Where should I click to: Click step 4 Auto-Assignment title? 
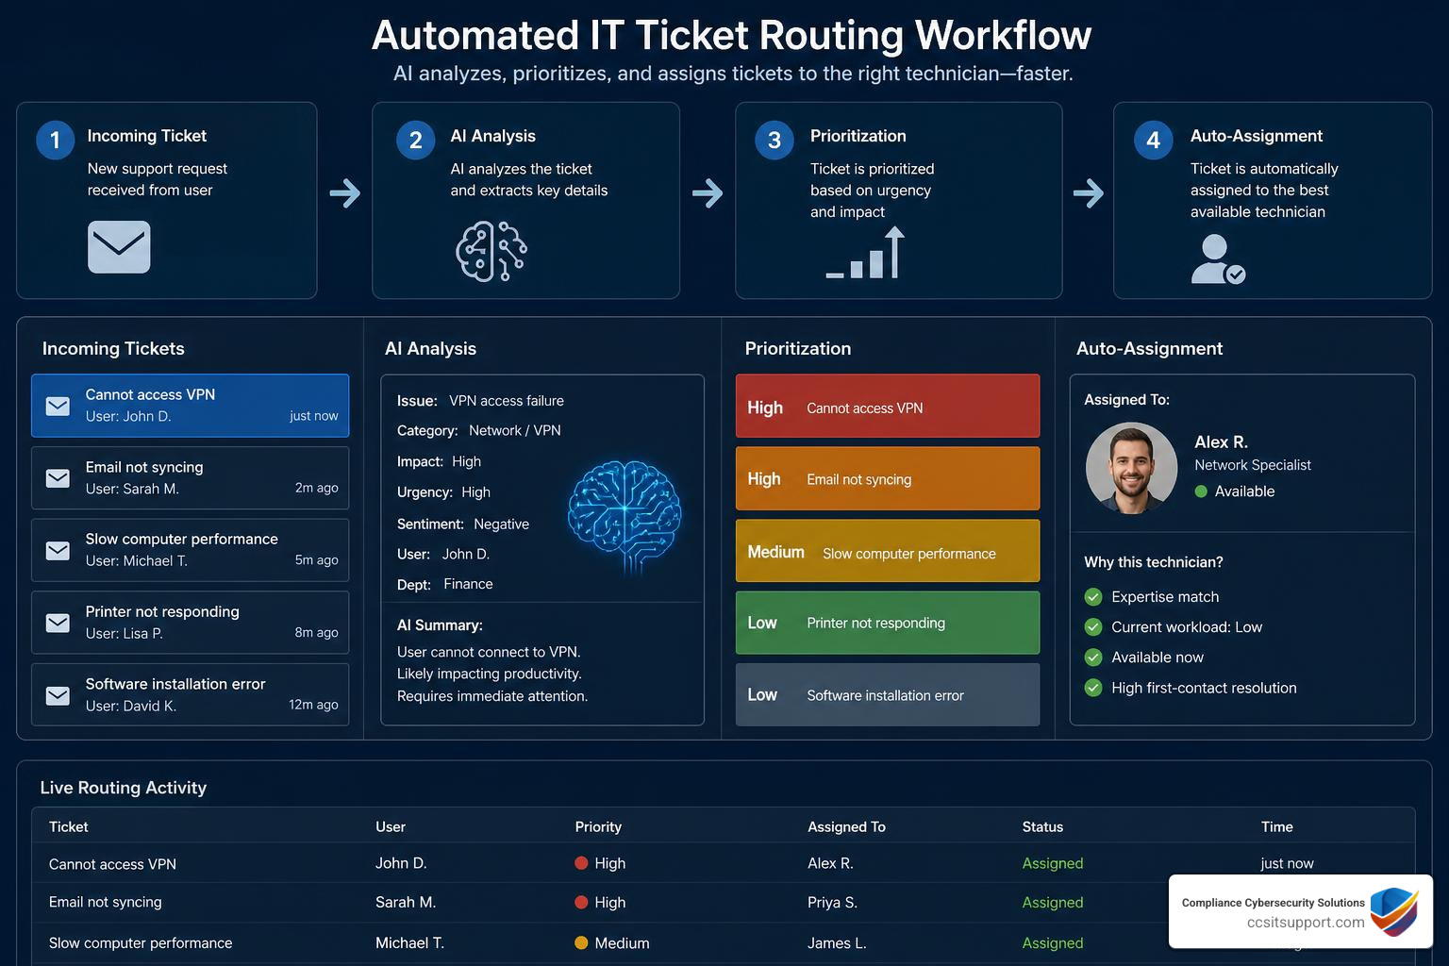tap(1257, 136)
